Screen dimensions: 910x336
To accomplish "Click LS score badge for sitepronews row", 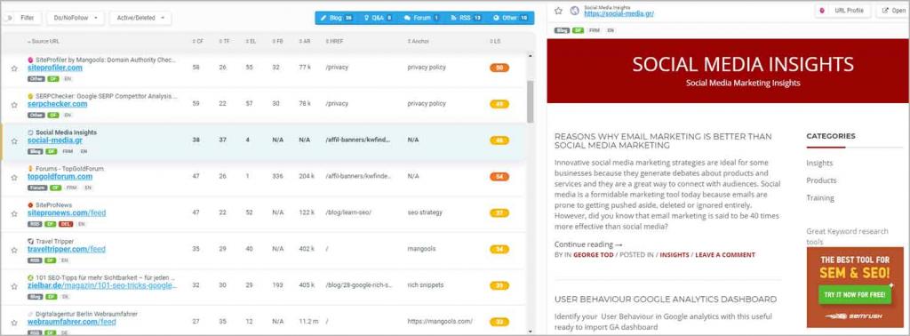I will (x=499, y=213).
